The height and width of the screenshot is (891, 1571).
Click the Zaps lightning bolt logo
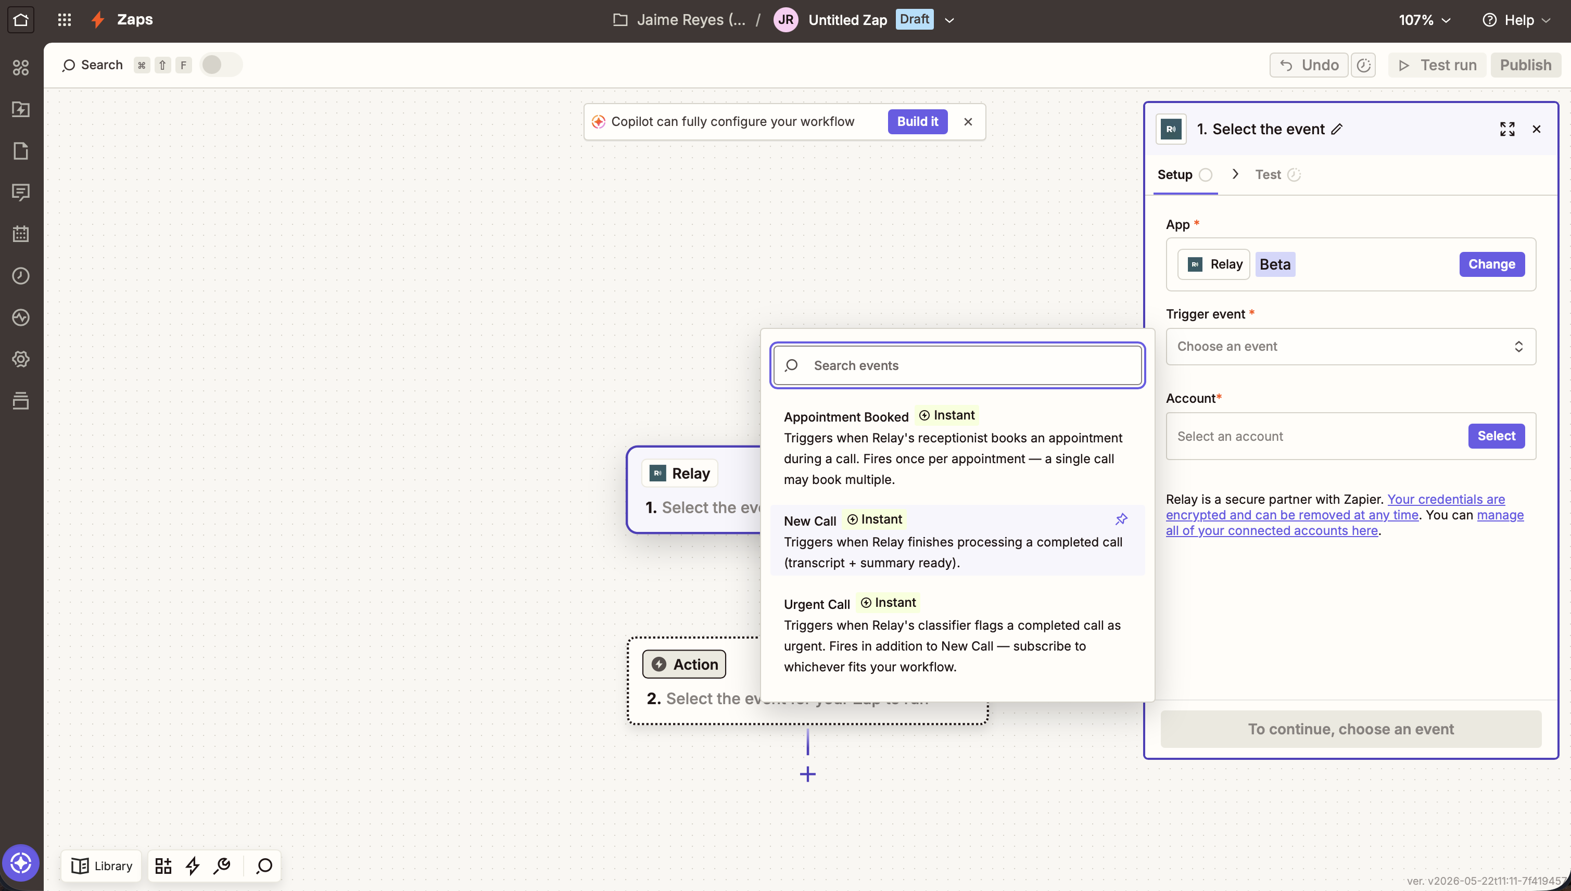pyautogui.click(x=98, y=20)
